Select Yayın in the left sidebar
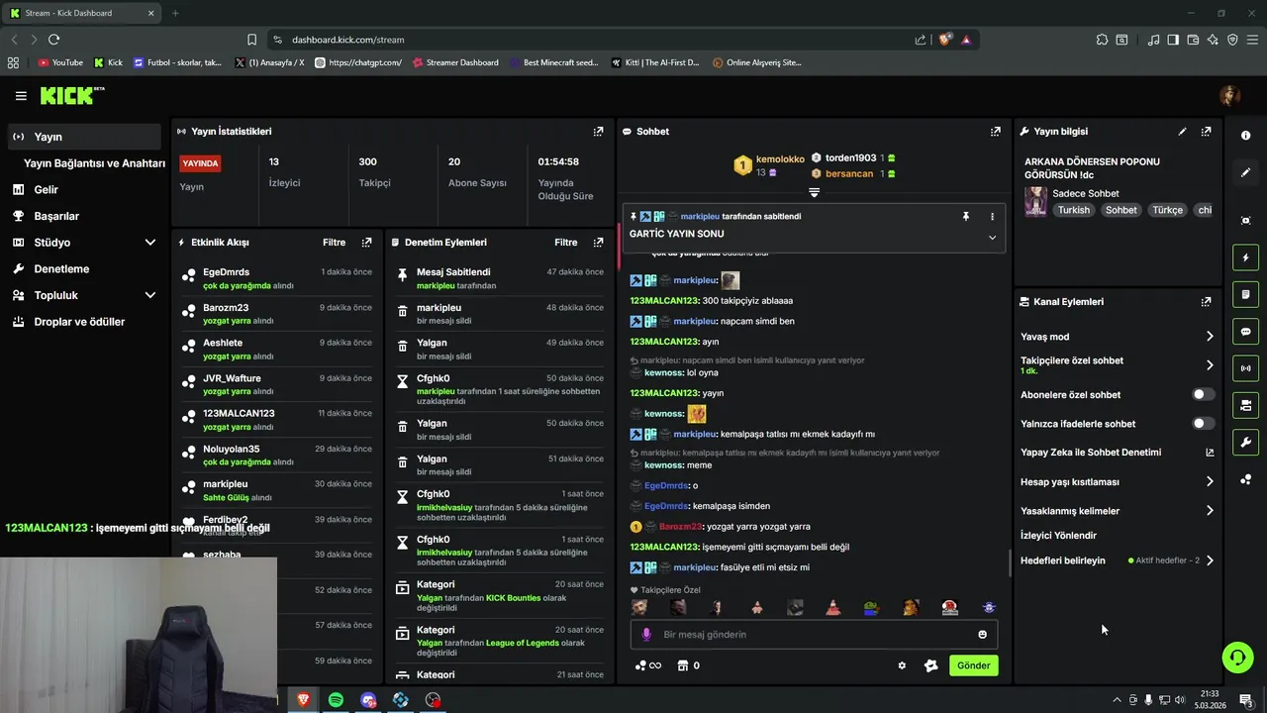Viewport: 1267px width, 713px height. click(83, 137)
